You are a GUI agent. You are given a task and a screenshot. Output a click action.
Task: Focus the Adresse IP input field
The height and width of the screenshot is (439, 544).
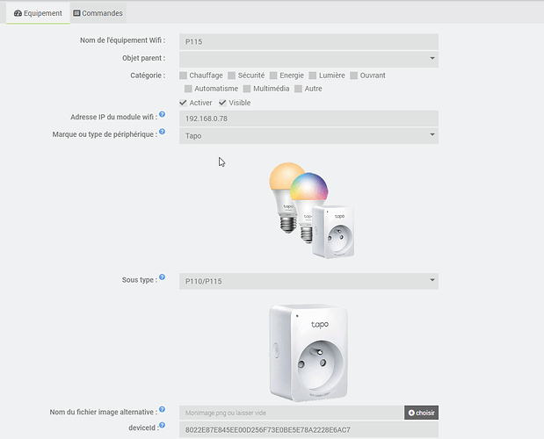(308, 119)
